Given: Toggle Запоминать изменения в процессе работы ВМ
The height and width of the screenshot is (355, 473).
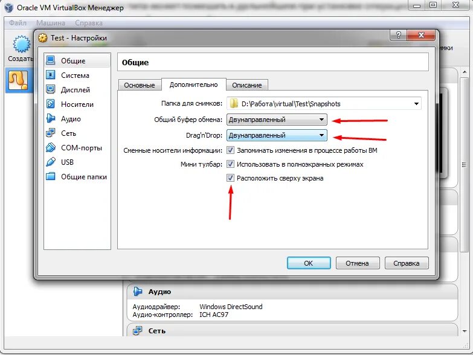Looking at the screenshot, I should pyautogui.click(x=231, y=150).
